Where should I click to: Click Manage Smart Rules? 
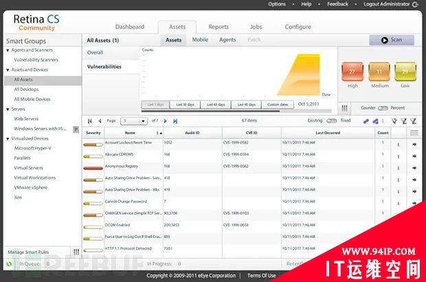click(28, 252)
